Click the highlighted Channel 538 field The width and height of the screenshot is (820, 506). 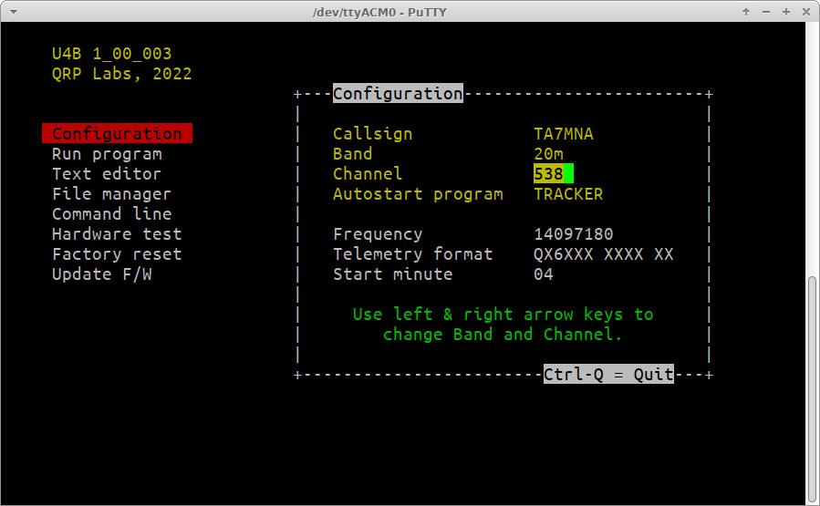click(x=553, y=174)
